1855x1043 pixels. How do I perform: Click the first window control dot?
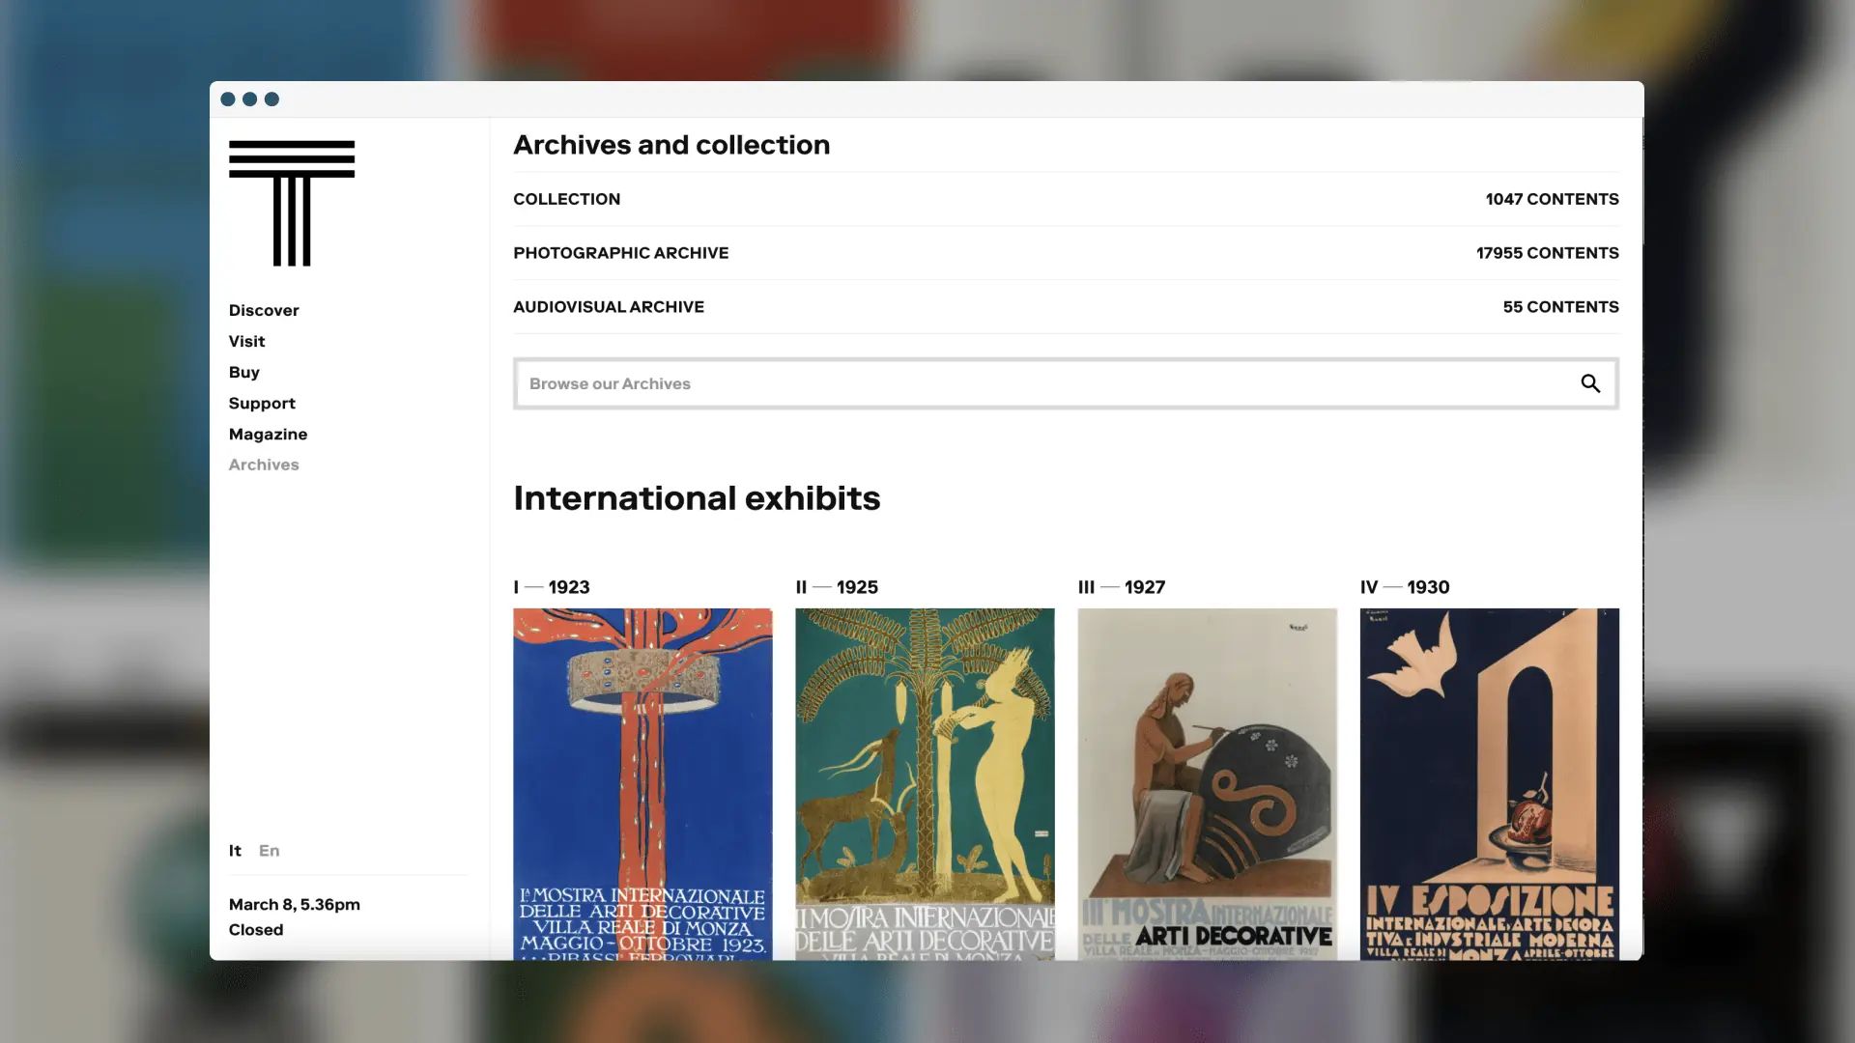pyautogui.click(x=228, y=99)
